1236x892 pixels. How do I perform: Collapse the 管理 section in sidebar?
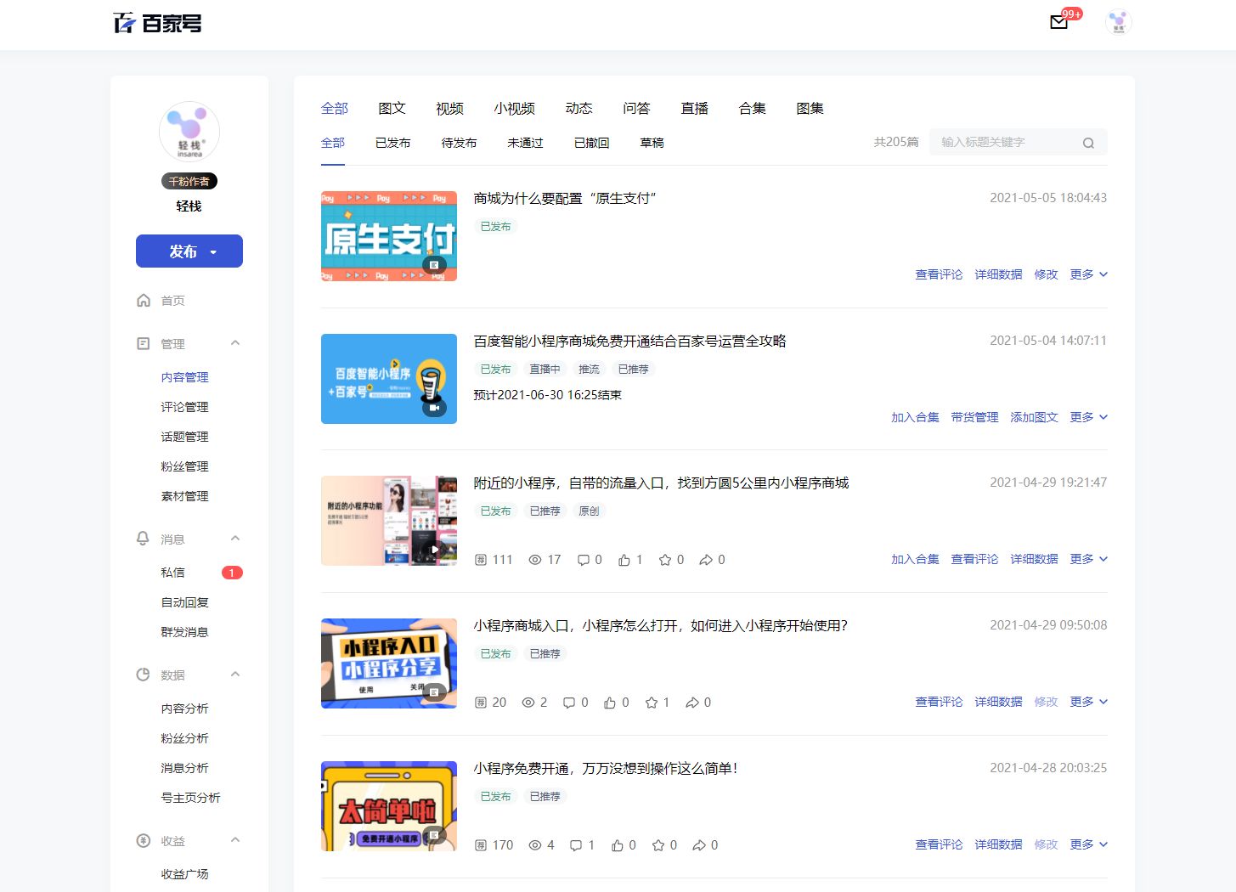tap(235, 342)
